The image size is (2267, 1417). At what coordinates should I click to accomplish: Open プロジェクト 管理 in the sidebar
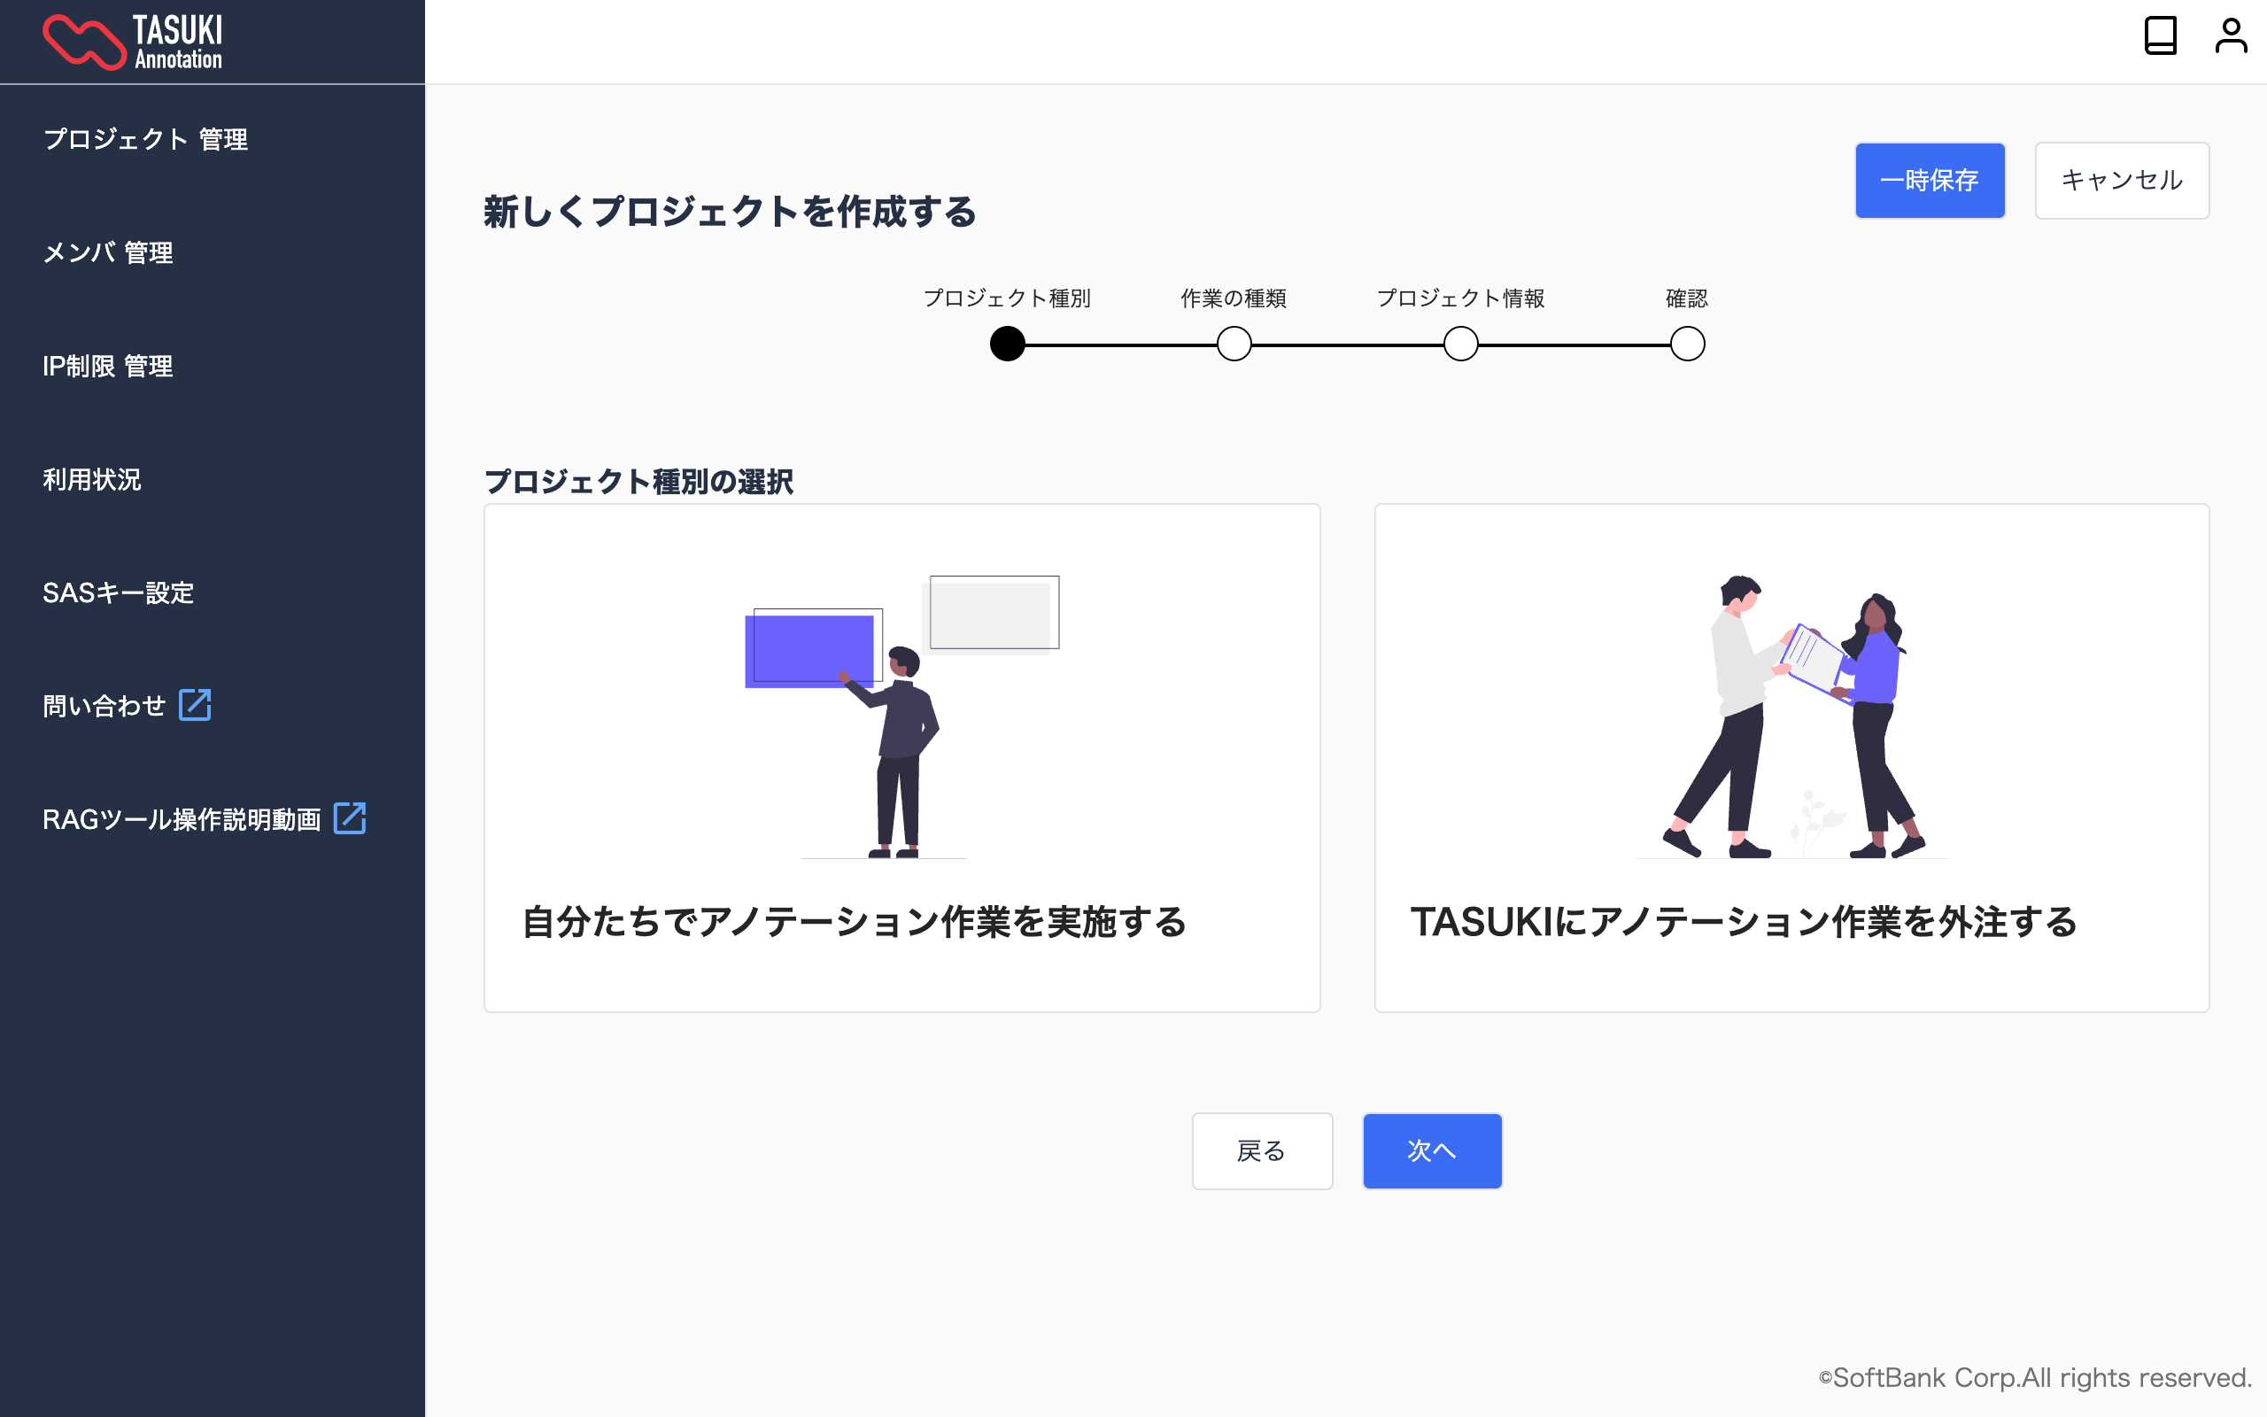pos(145,140)
